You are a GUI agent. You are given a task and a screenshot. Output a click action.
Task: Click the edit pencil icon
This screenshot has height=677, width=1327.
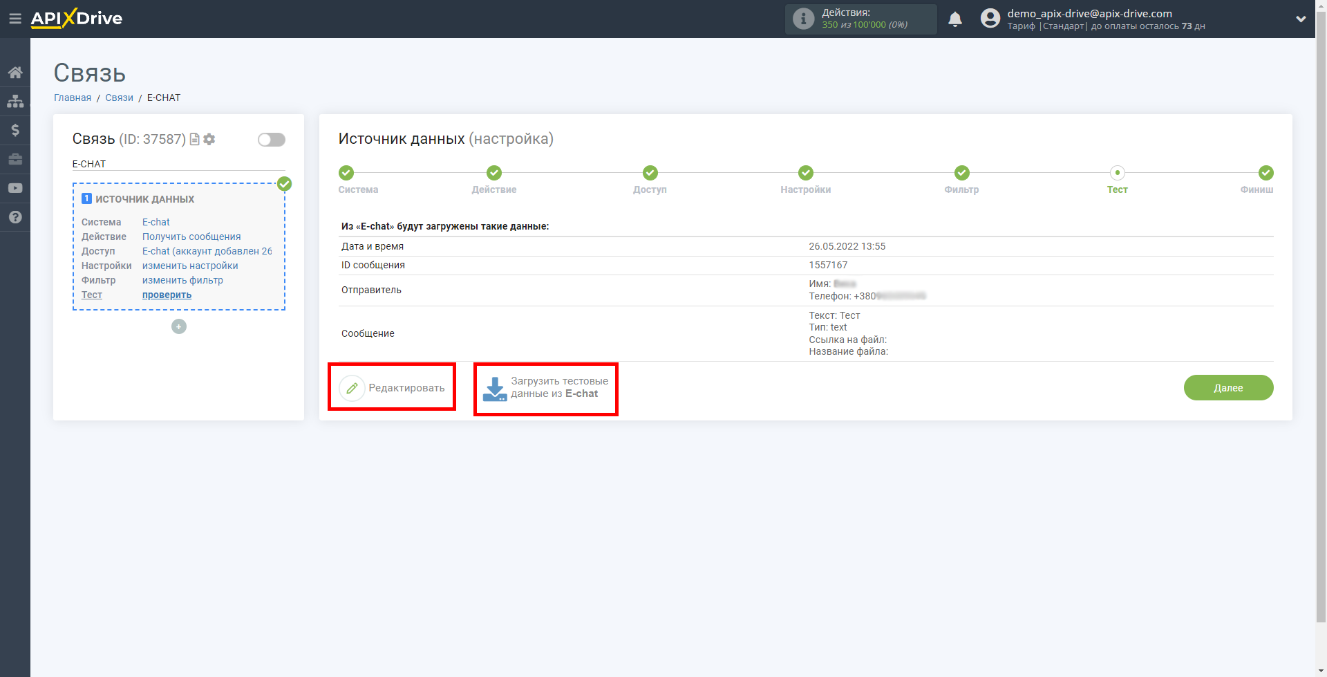(x=352, y=388)
